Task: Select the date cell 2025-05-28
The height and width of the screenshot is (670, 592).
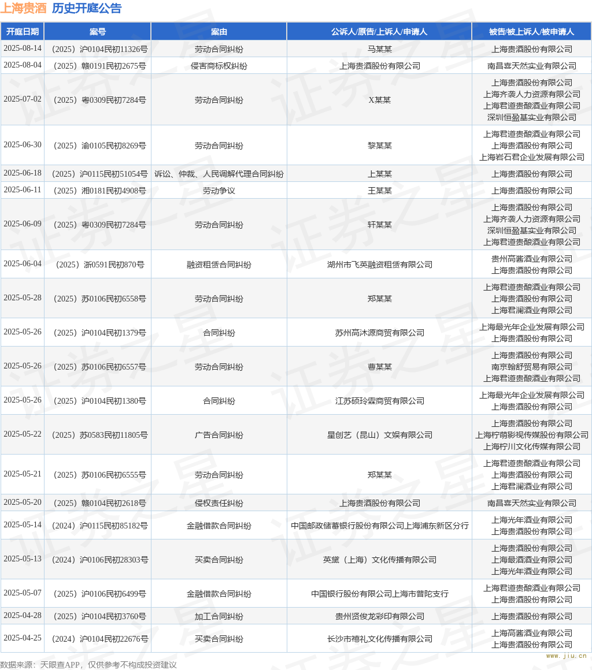Action: click(23, 298)
